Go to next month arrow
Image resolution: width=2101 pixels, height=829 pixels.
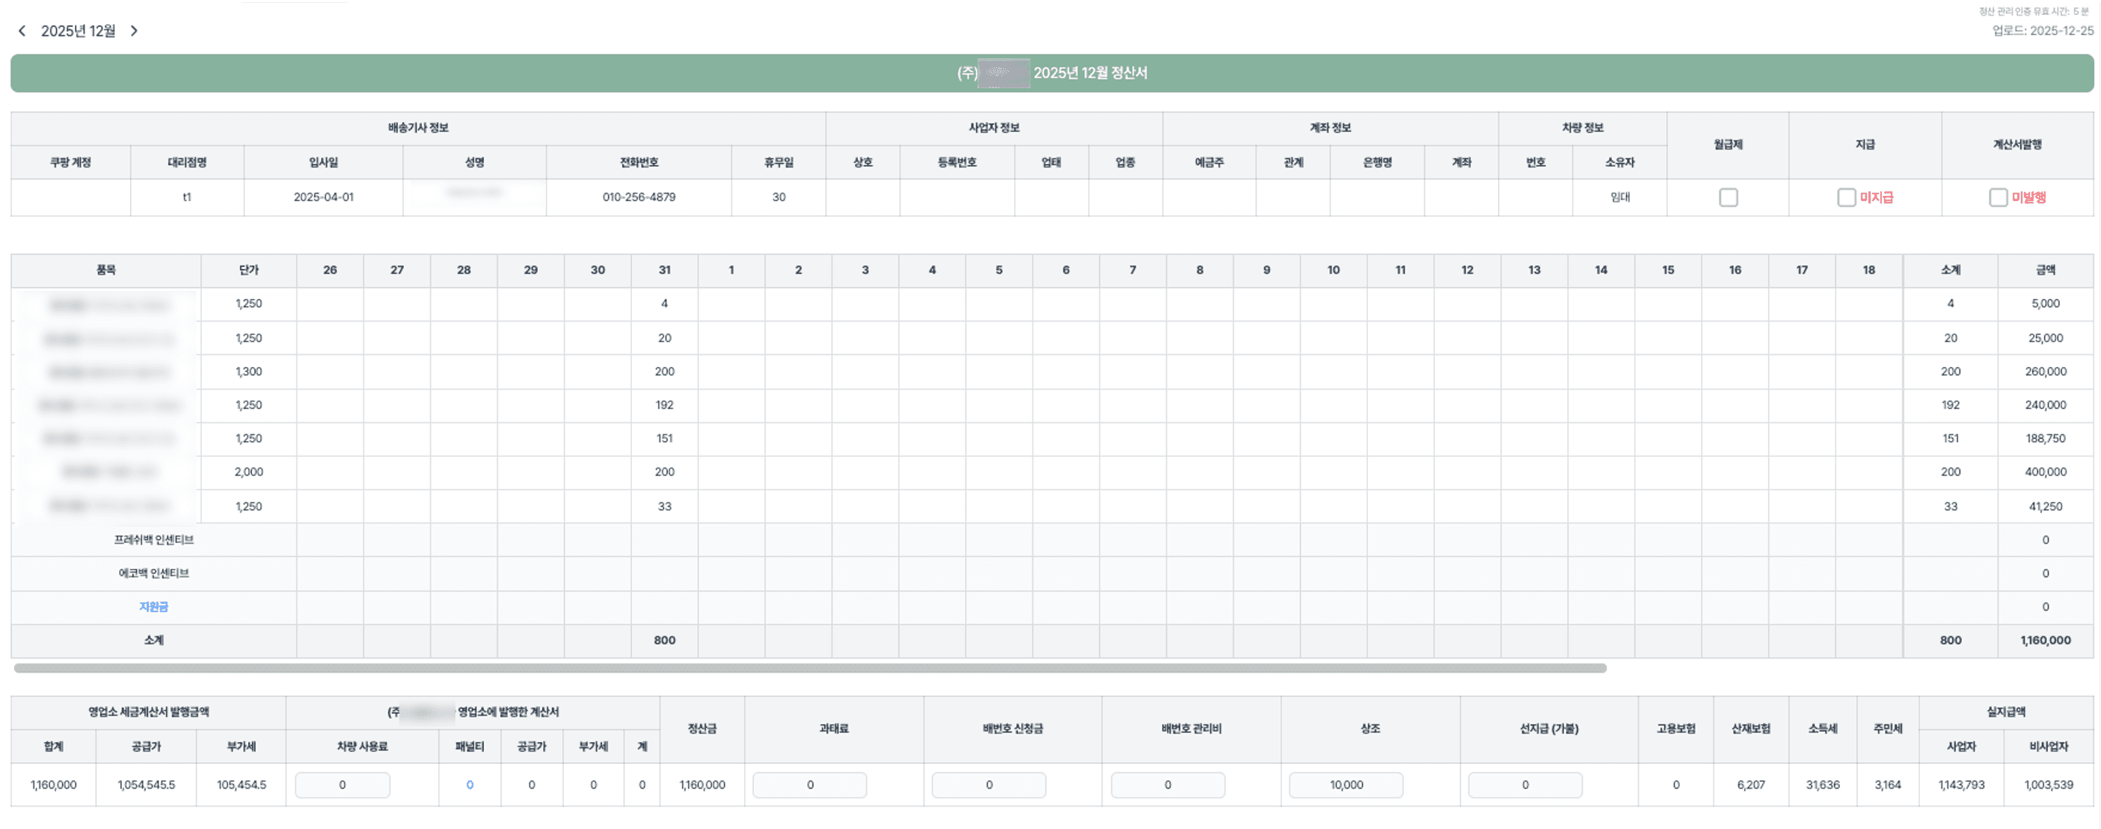[x=135, y=31]
